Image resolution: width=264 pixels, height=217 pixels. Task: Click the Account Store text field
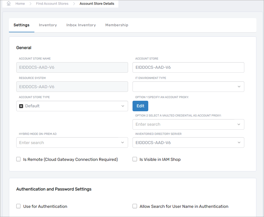click(x=188, y=67)
